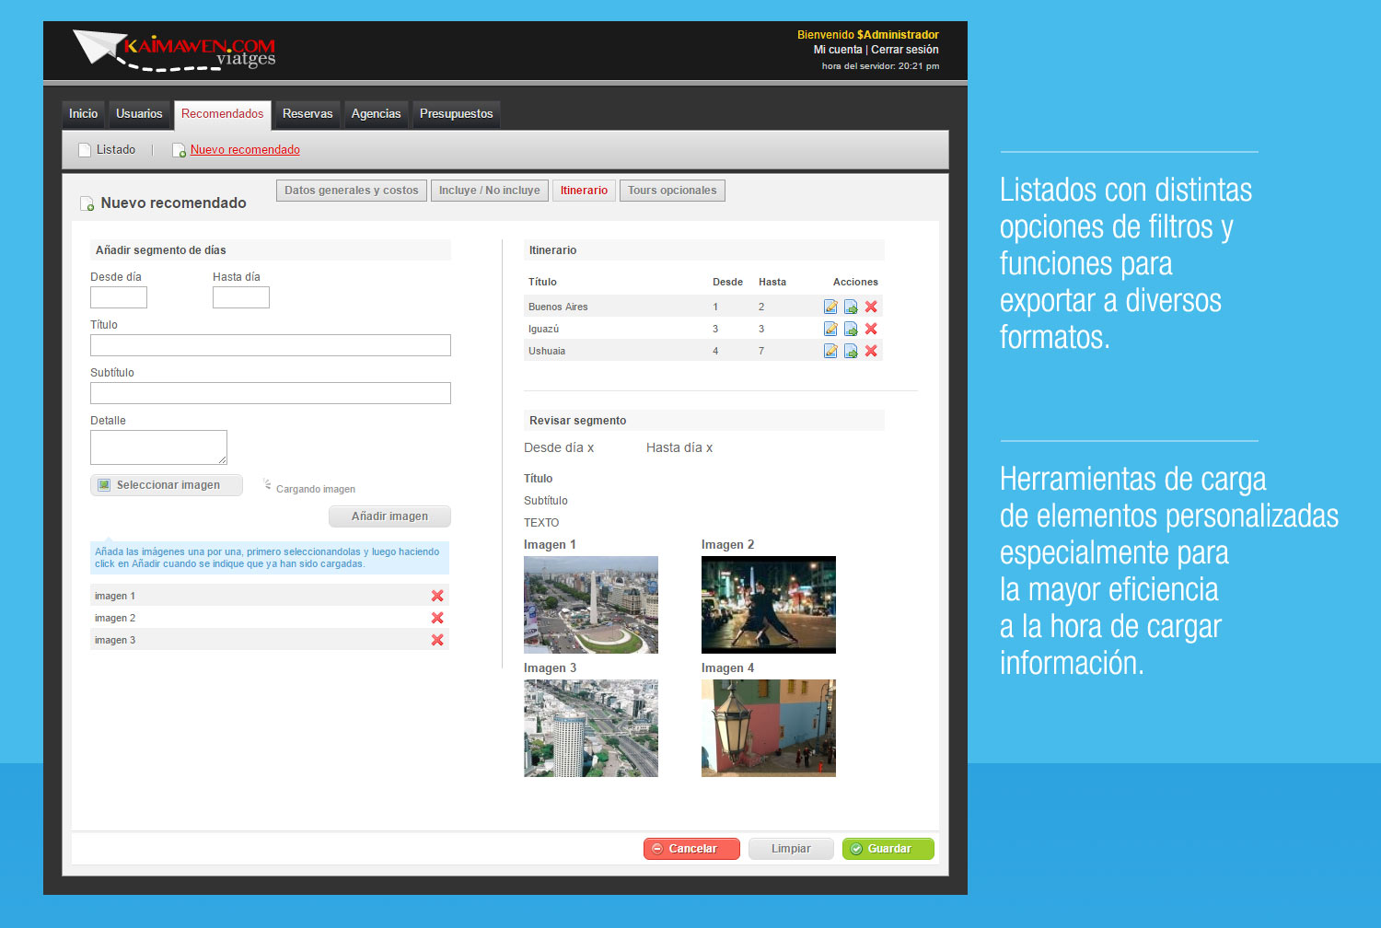Open add-page icon in Ushuaia row
Image resolution: width=1381 pixels, height=928 pixels.
[x=851, y=351]
